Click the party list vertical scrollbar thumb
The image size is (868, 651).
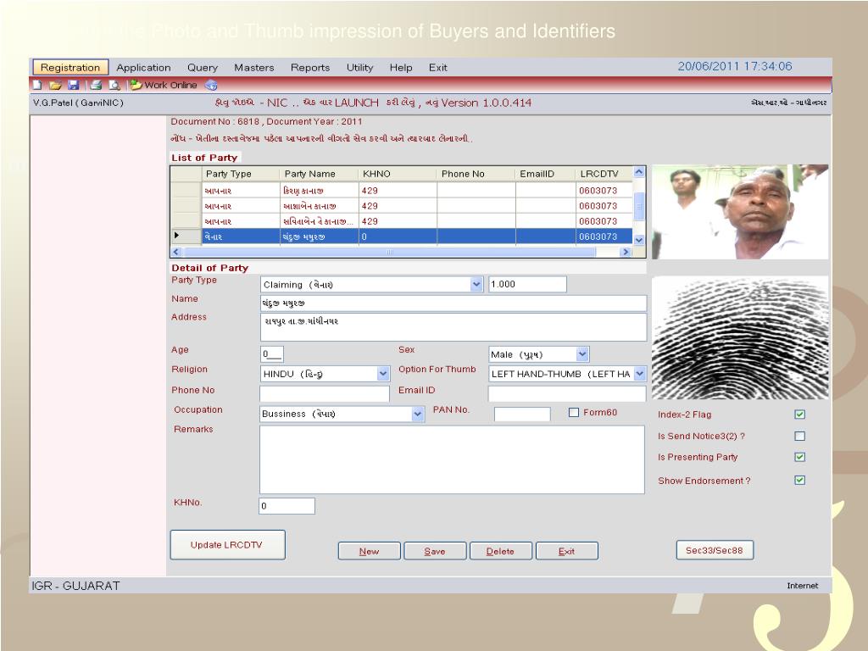click(639, 207)
